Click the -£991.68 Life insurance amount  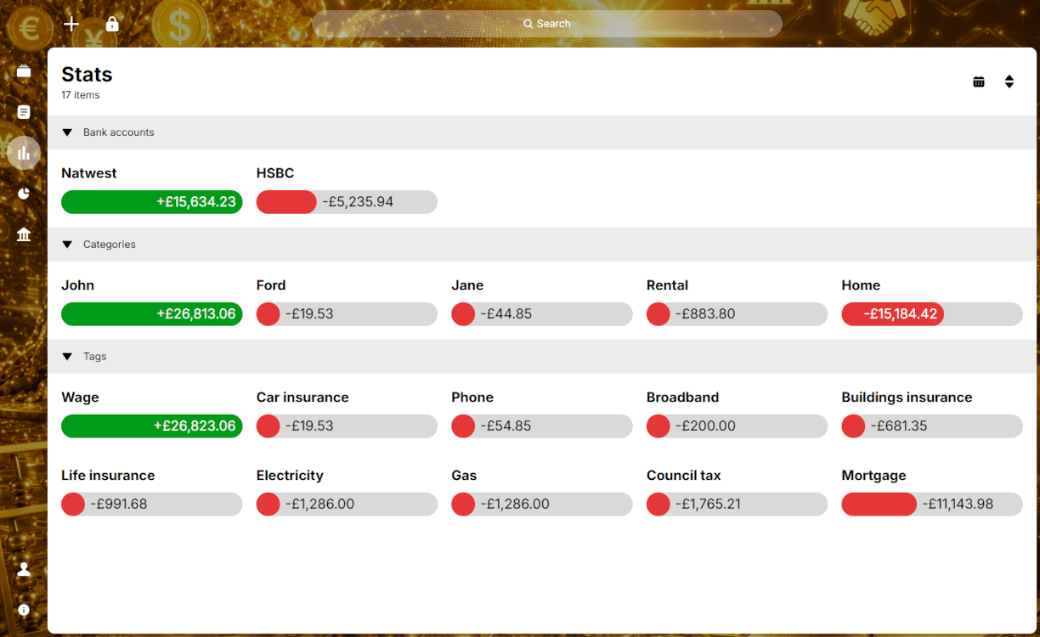pos(118,505)
